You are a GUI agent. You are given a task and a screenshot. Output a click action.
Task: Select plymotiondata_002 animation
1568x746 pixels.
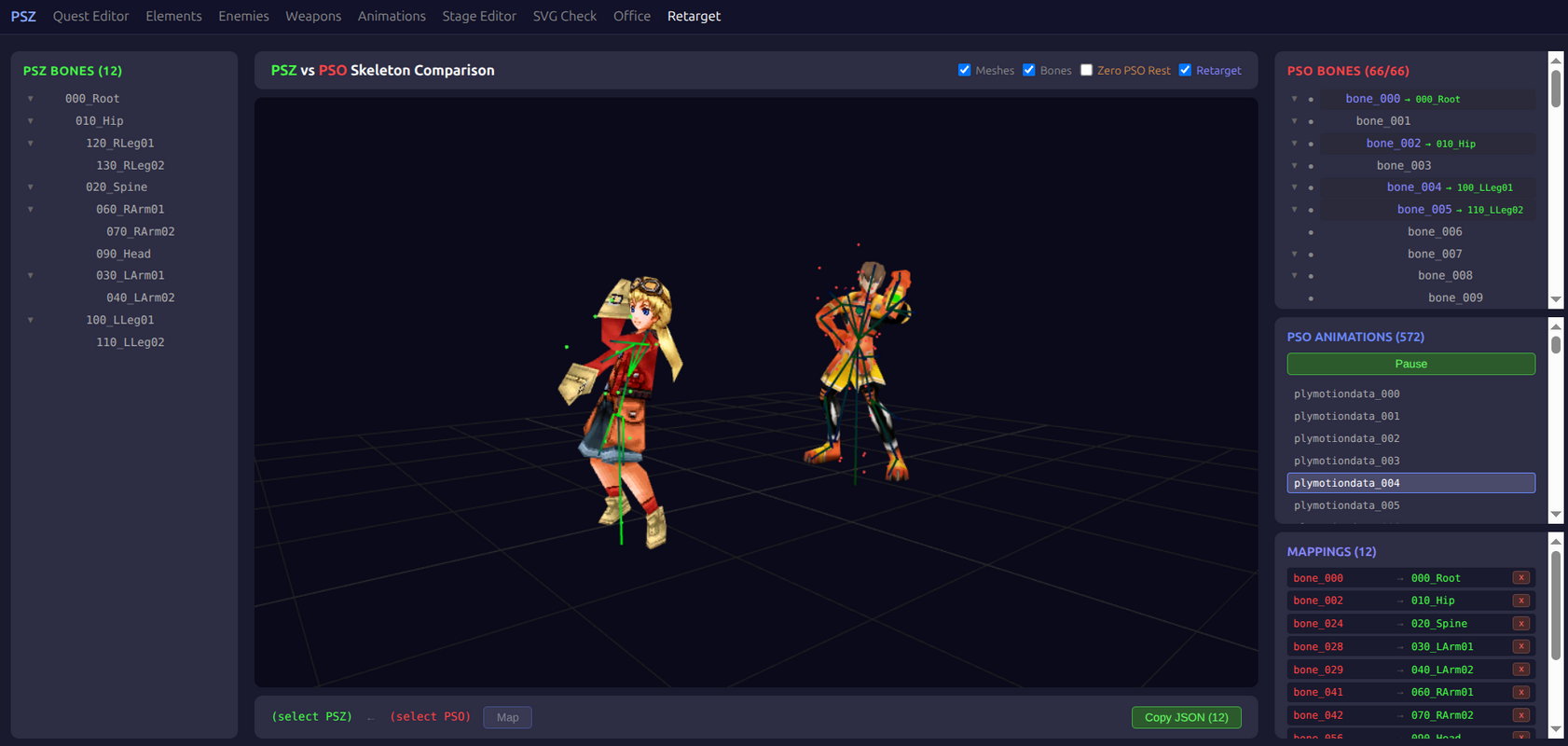pos(1346,438)
